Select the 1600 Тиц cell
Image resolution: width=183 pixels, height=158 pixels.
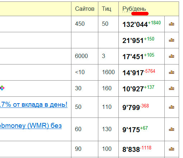pos(108,72)
